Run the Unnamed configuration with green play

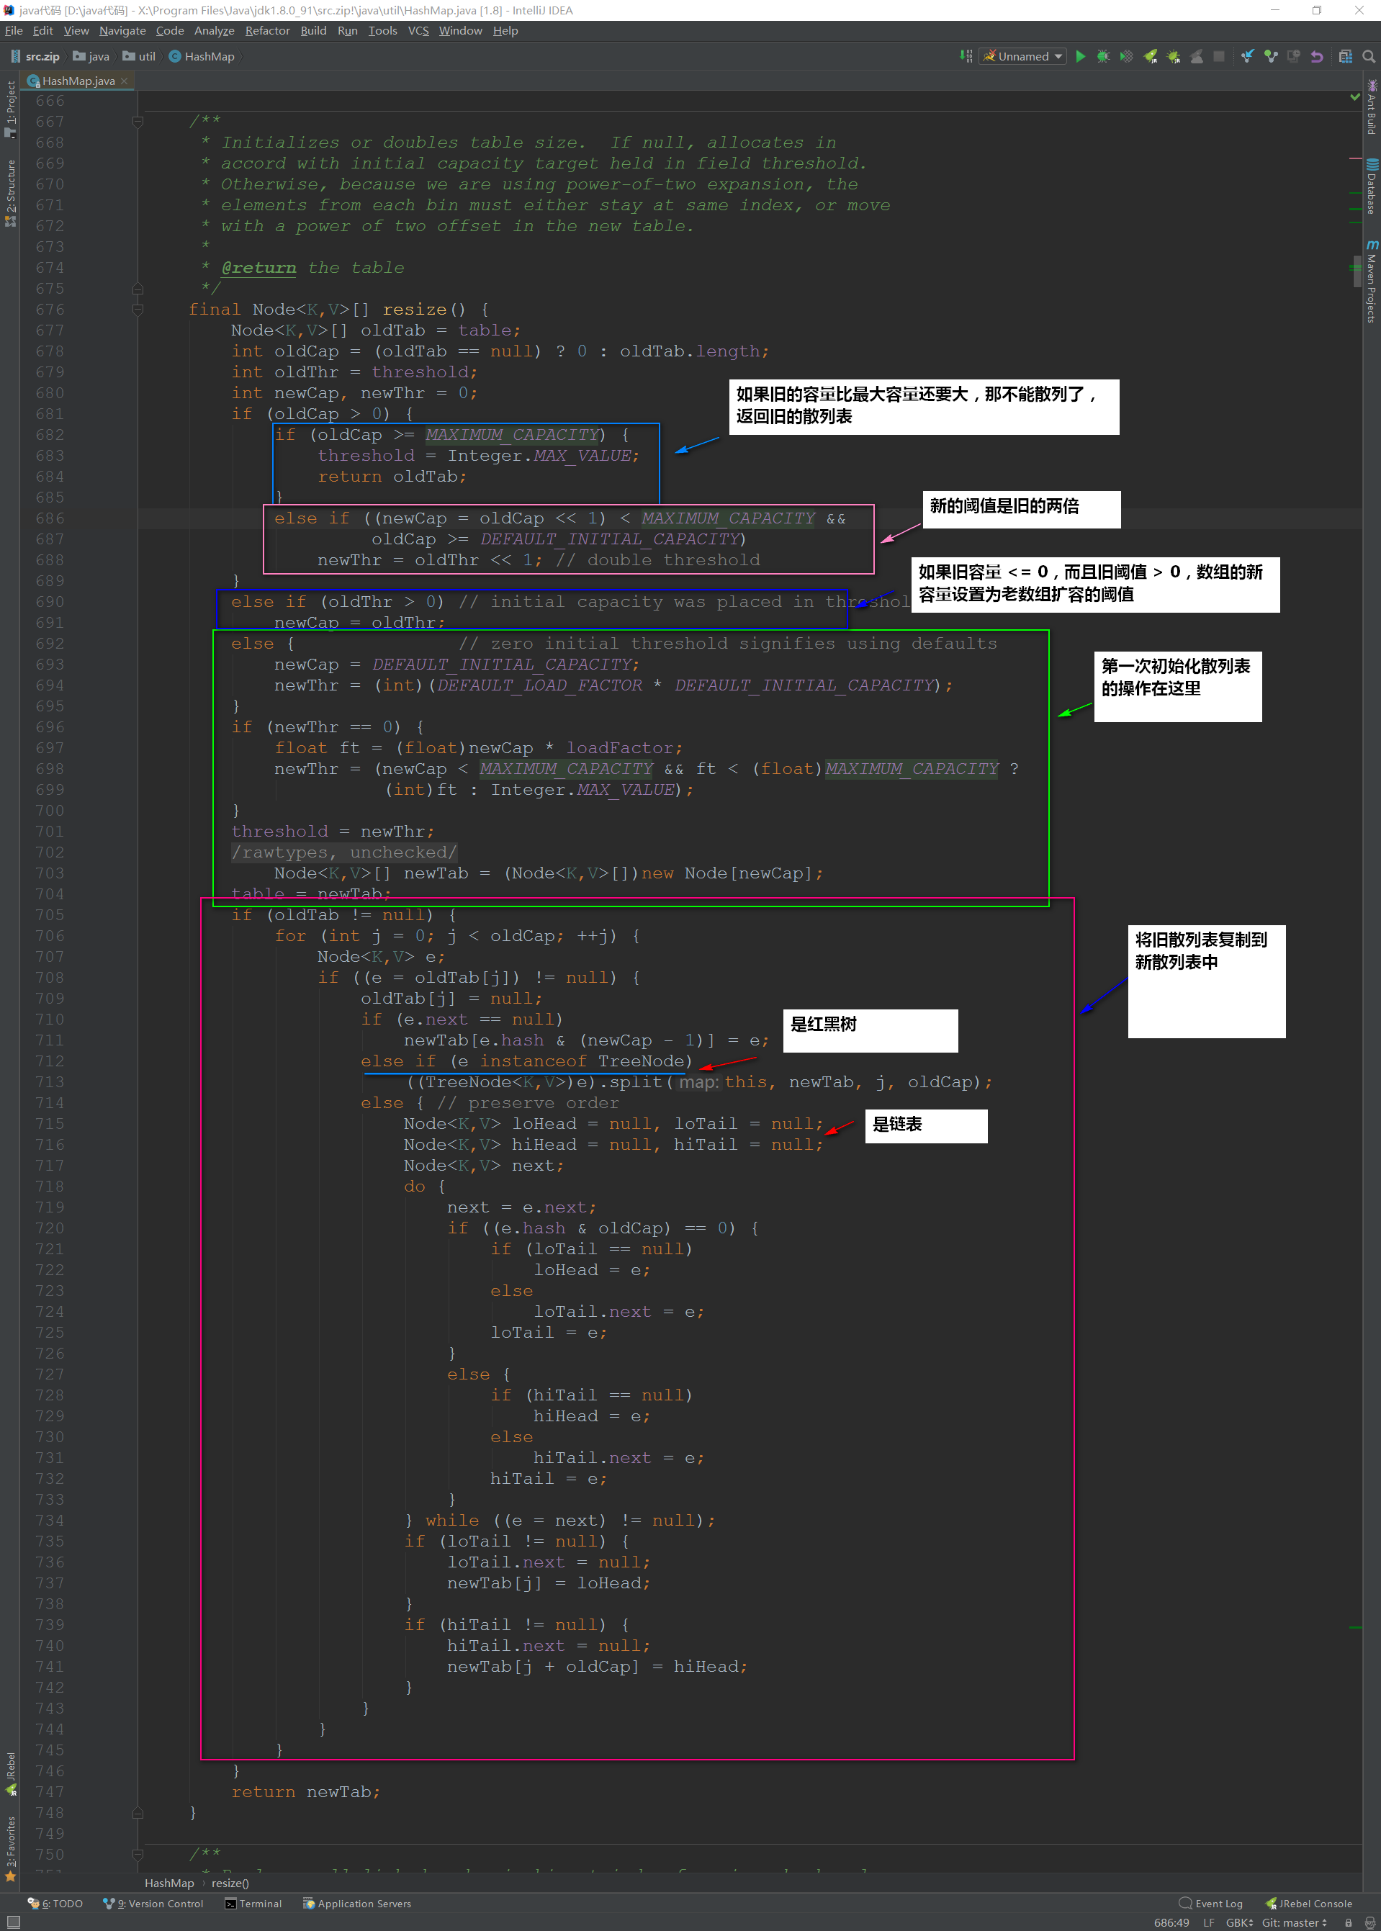(1081, 56)
